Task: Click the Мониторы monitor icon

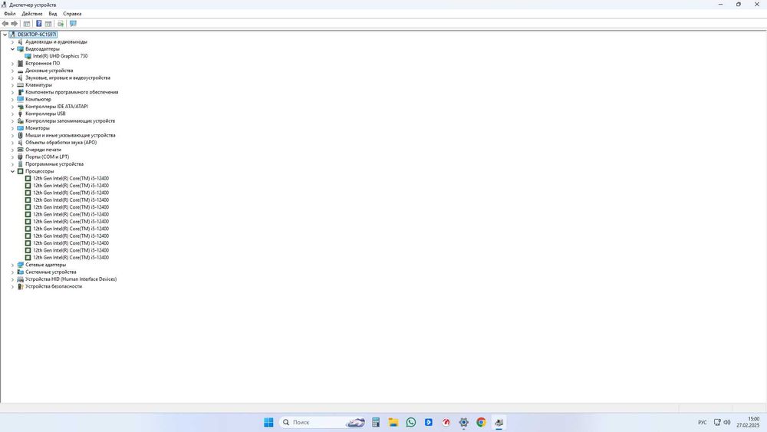Action: click(x=20, y=128)
